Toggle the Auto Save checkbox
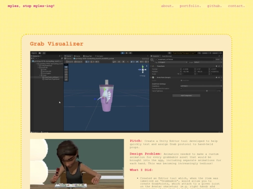This screenshot has width=253, height=189. (x=141, y=59)
